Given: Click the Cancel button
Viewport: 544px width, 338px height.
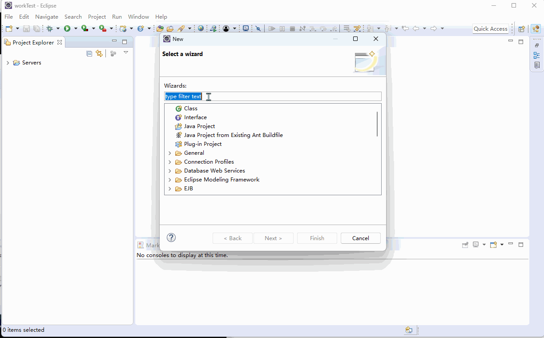Looking at the screenshot, I should 361,238.
